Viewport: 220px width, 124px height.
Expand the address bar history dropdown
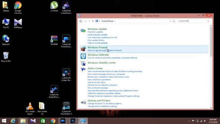tap(170, 21)
